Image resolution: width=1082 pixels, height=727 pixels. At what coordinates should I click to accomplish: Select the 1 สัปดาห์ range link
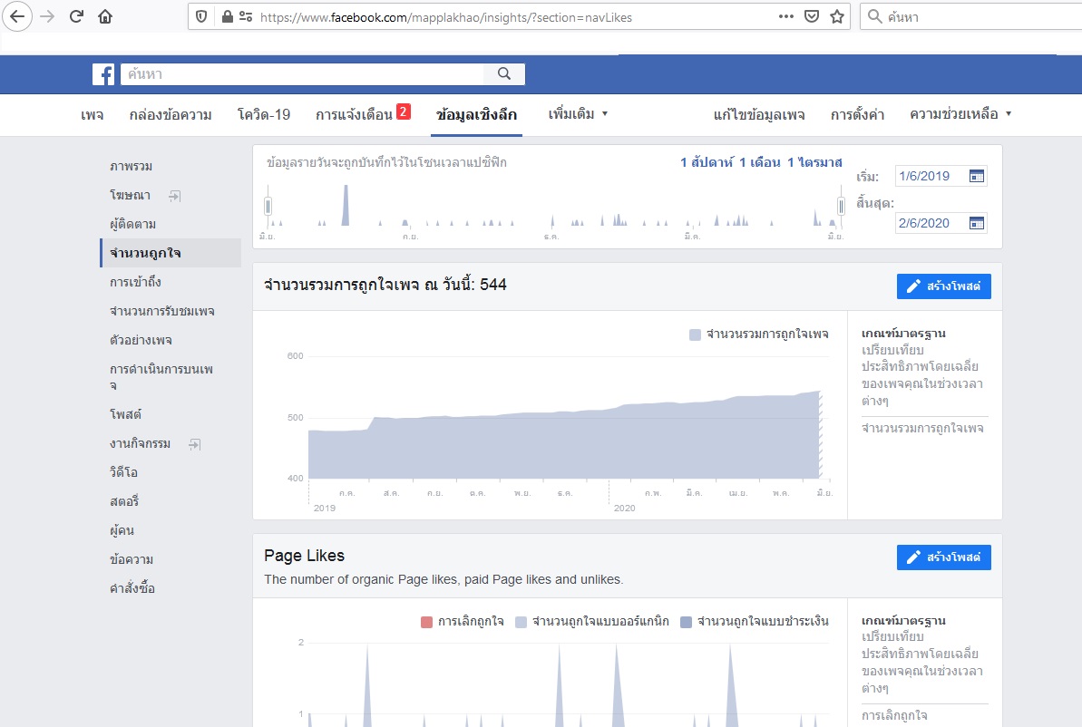707,163
